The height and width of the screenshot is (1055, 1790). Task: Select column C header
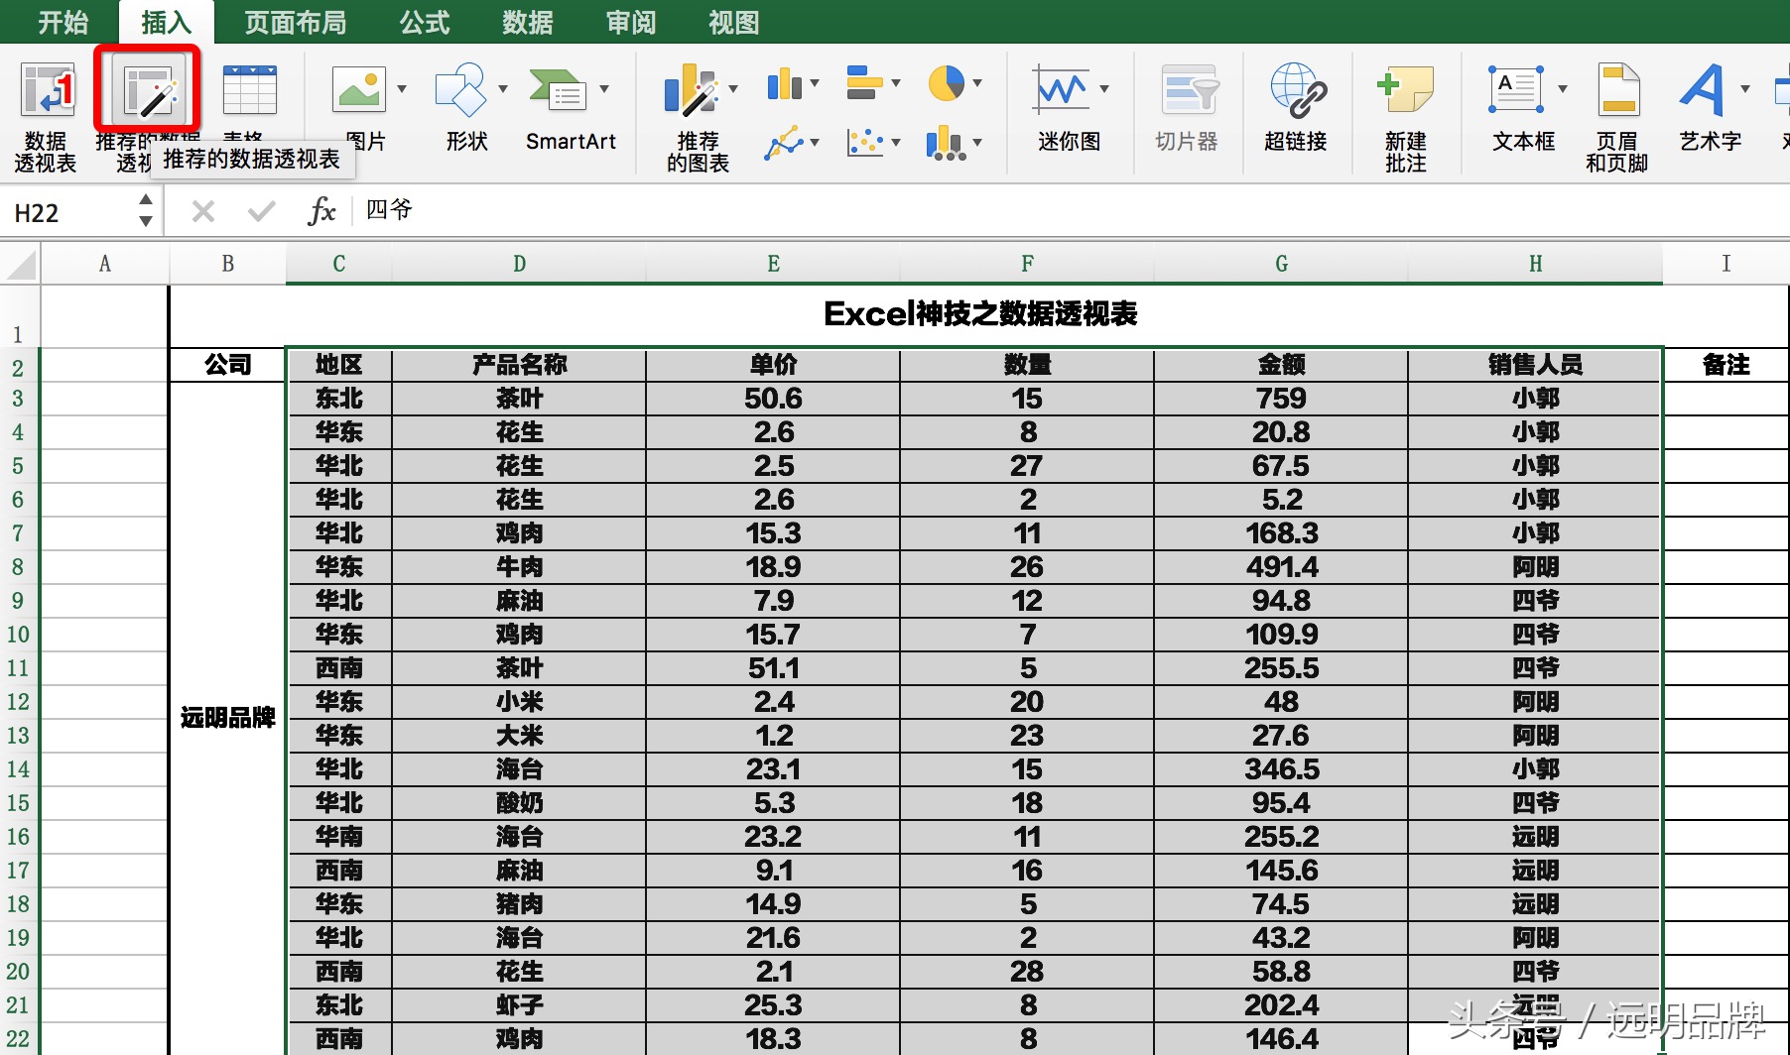[339, 264]
